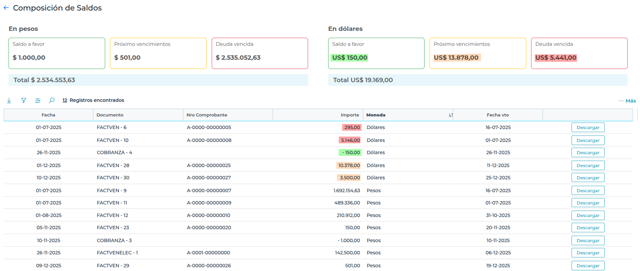Click the search magnifier icon
Viewport: 640px width, 271px height.
point(52,100)
